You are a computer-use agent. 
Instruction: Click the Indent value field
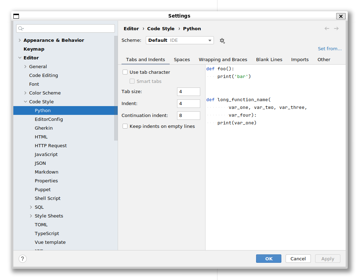pyautogui.click(x=188, y=104)
